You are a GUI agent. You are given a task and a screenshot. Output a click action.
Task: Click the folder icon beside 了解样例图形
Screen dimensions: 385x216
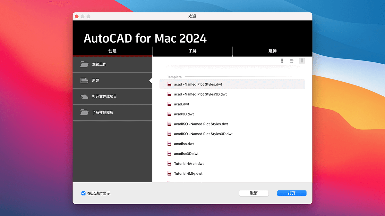point(84,112)
